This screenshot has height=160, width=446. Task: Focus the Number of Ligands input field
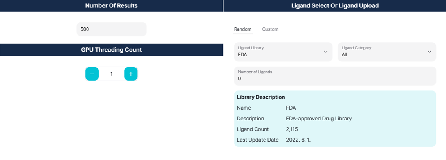pos(335,76)
